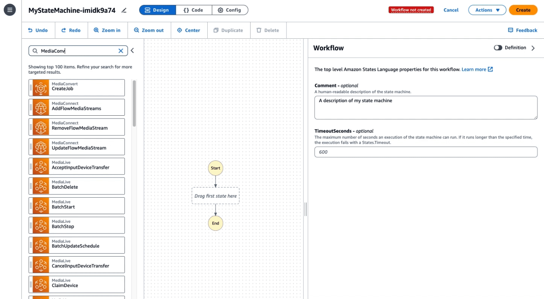The height and width of the screenshot is (299, 544).
Task: Select the Start node on canvas
Action: tap(216, 168)
